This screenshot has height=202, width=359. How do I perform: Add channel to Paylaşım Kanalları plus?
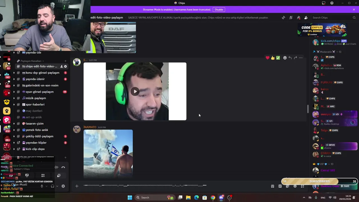tap(65, 61)
